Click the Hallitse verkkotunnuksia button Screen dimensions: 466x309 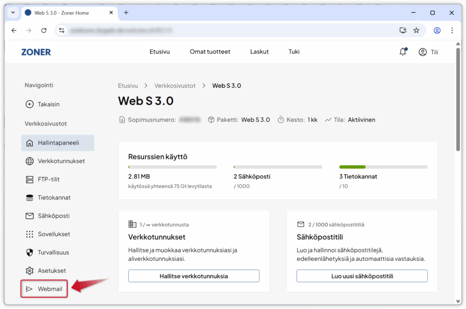(193, 276)
